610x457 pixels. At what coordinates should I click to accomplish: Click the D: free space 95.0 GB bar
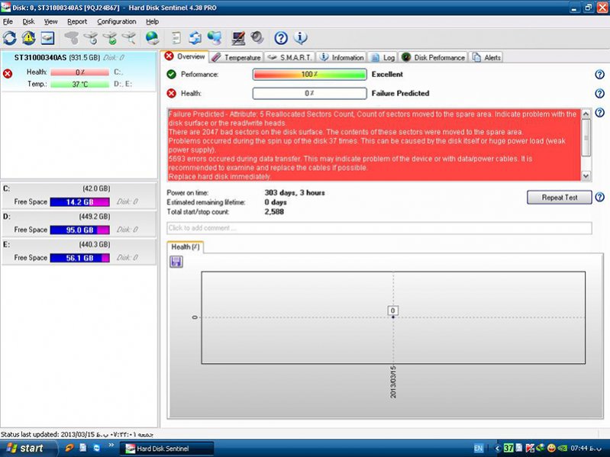click(x=79, y=230)
